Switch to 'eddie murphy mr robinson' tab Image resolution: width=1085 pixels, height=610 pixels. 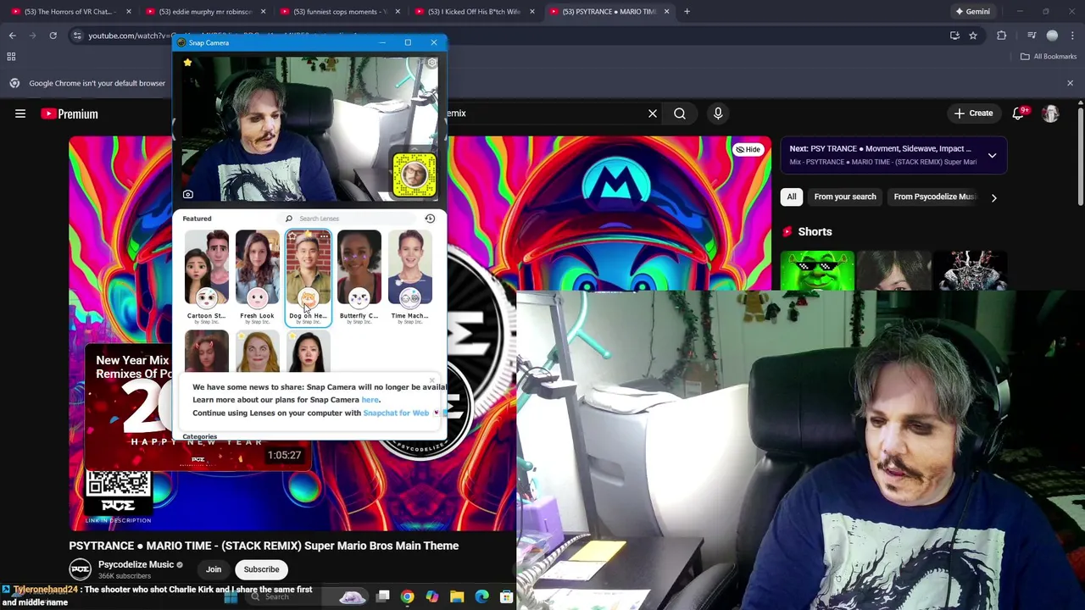[x=206, y=12]
